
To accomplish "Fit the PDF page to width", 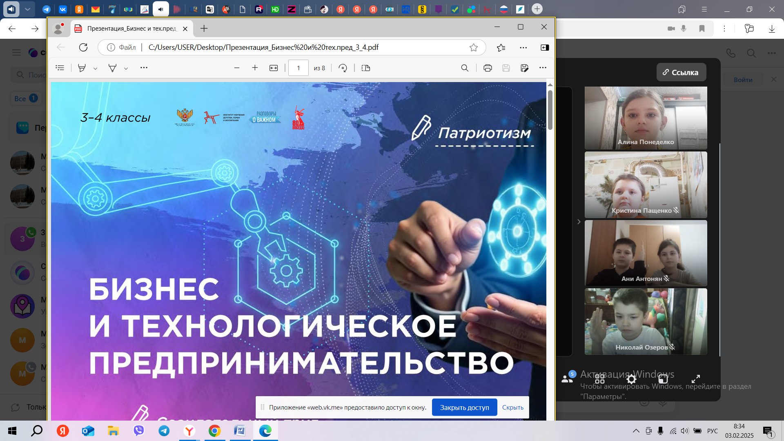I will (x=274, y=68).
